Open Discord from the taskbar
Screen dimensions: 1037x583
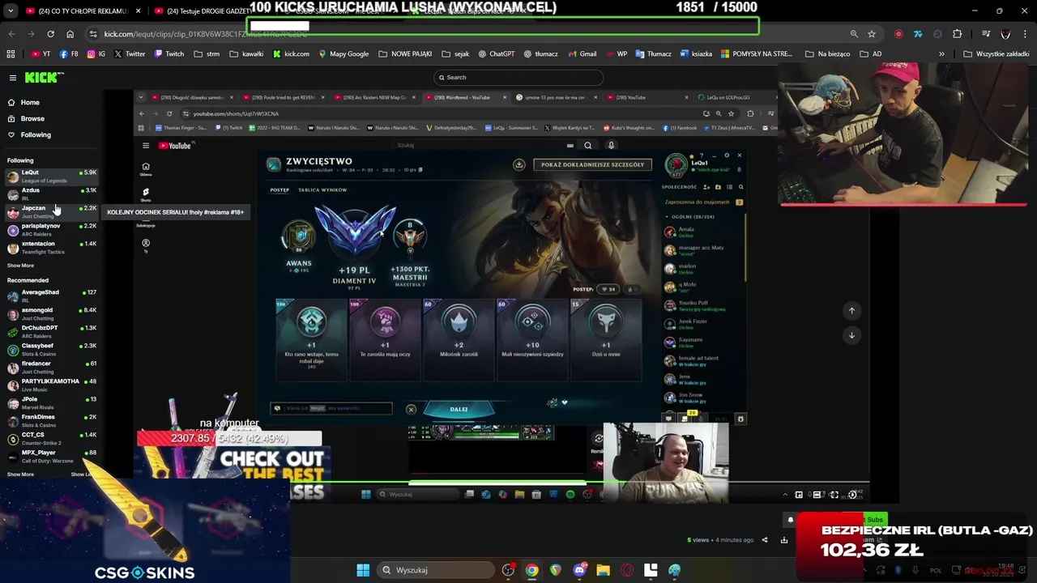click(x=579, y=570)
